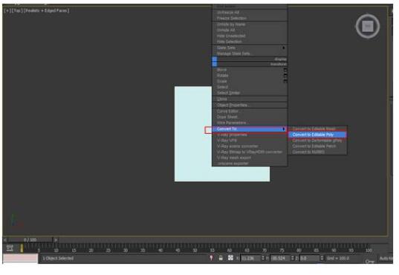Click next frame arrow on time slider

click(56, 239)
